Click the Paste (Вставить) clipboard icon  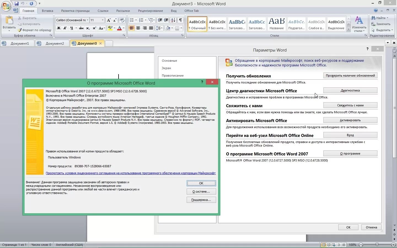(x=9, y=21)
